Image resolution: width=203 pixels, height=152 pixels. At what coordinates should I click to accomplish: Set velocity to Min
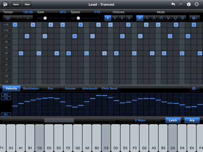point(6,114)
